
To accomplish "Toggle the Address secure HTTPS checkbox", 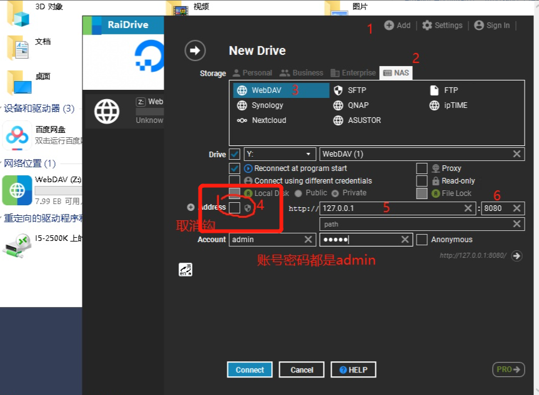I will (x=235, y=208).
